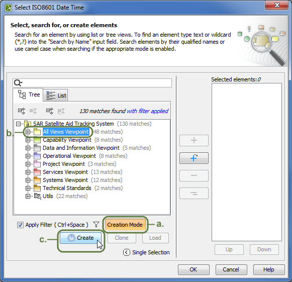Screen dimensions: 292x282
Task: Click the '130 matches found' status text
Action: pyautogui.click(x=103, y=111)
